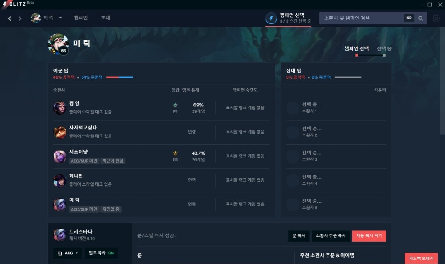Open 화니짠 champion portrait
The width and height of the screenshot is (445, 264).
(x=60, y=180)
